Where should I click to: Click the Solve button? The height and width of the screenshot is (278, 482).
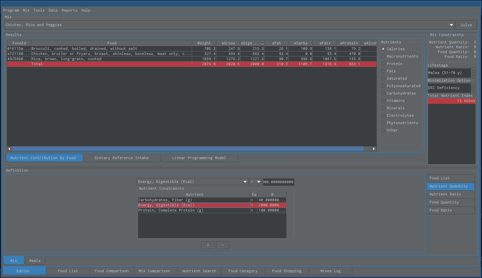466,25
